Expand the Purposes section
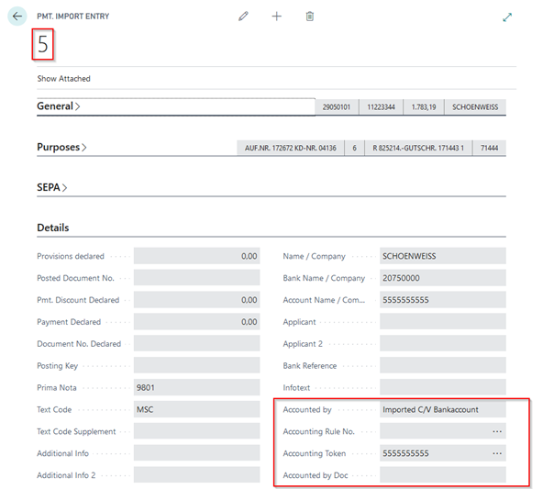This screenshot has width=554, height=489. click(x=62, y=147)
